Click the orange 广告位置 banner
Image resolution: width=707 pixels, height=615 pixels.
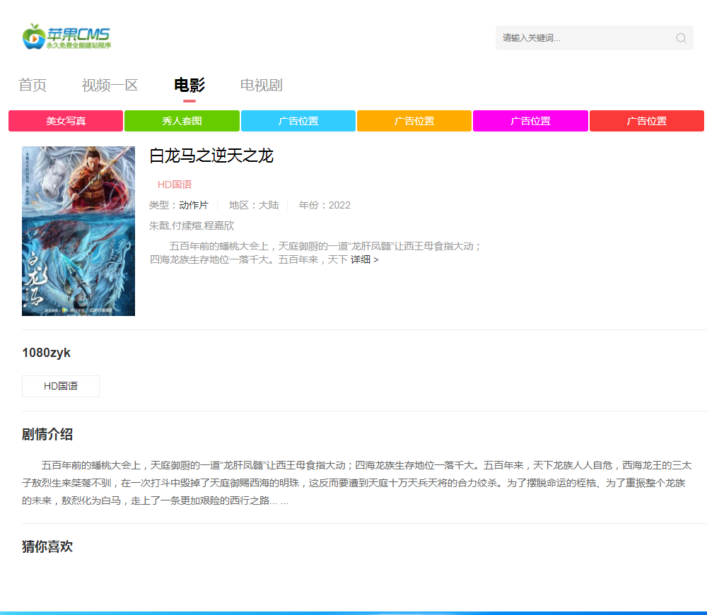tap(414, 121)
